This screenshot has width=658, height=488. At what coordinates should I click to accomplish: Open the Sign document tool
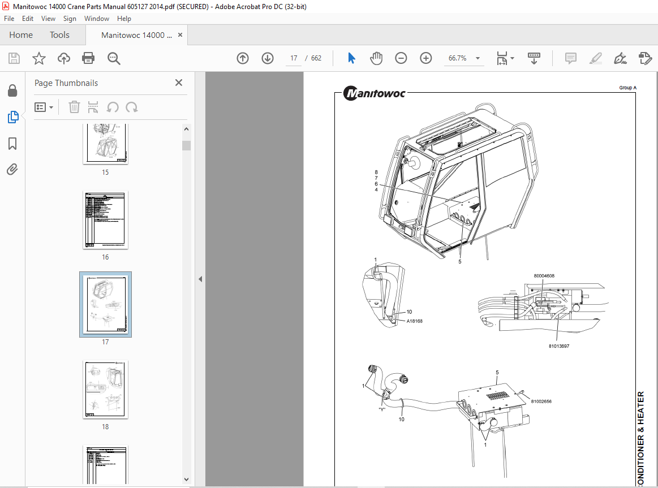tap(620, 58)
